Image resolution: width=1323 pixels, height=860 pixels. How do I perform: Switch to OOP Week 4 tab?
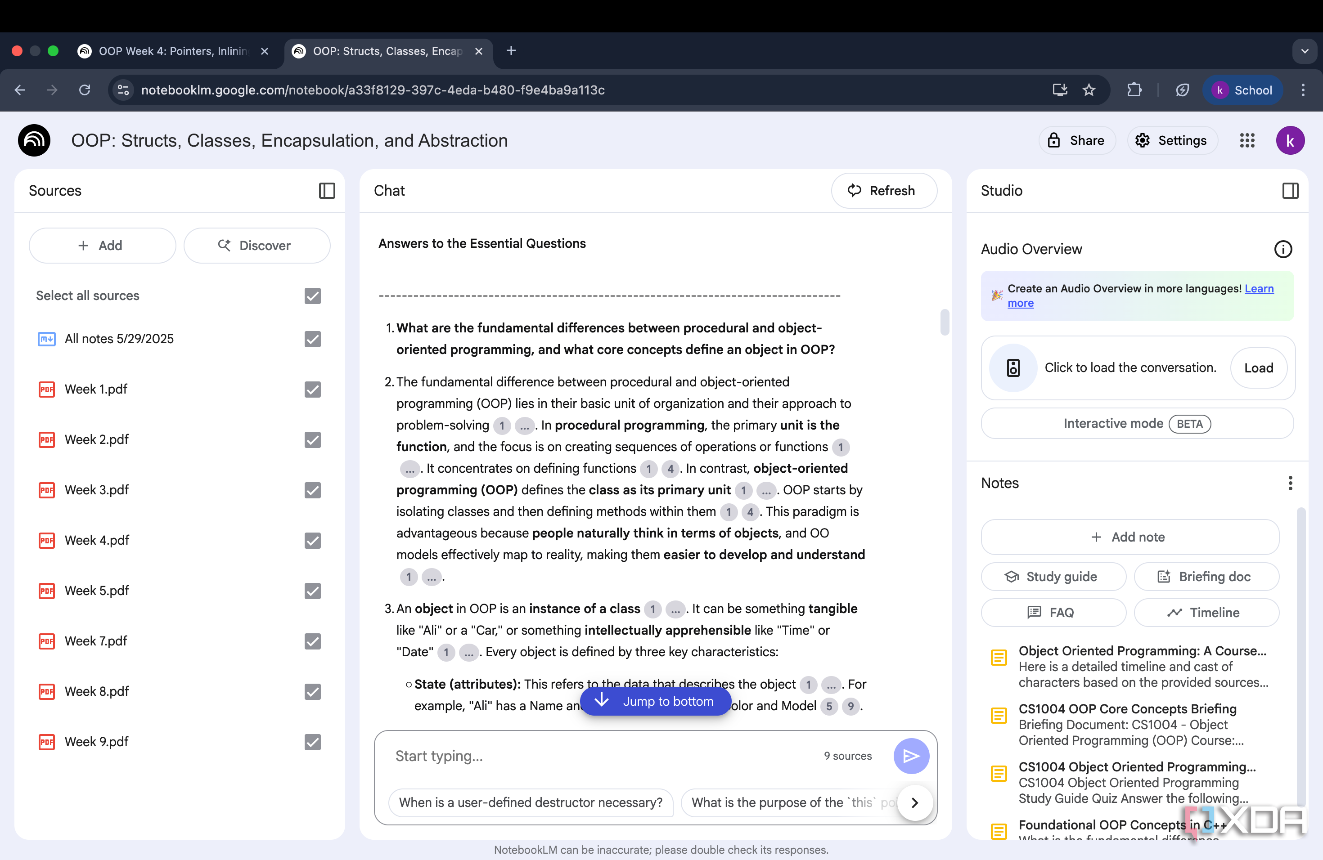click(x=172, y=51)
